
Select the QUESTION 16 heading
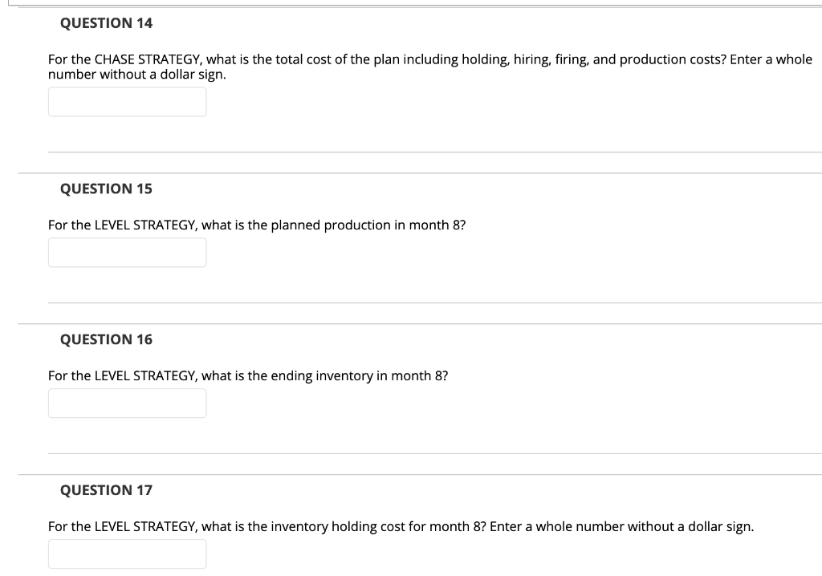click(105, 339)
